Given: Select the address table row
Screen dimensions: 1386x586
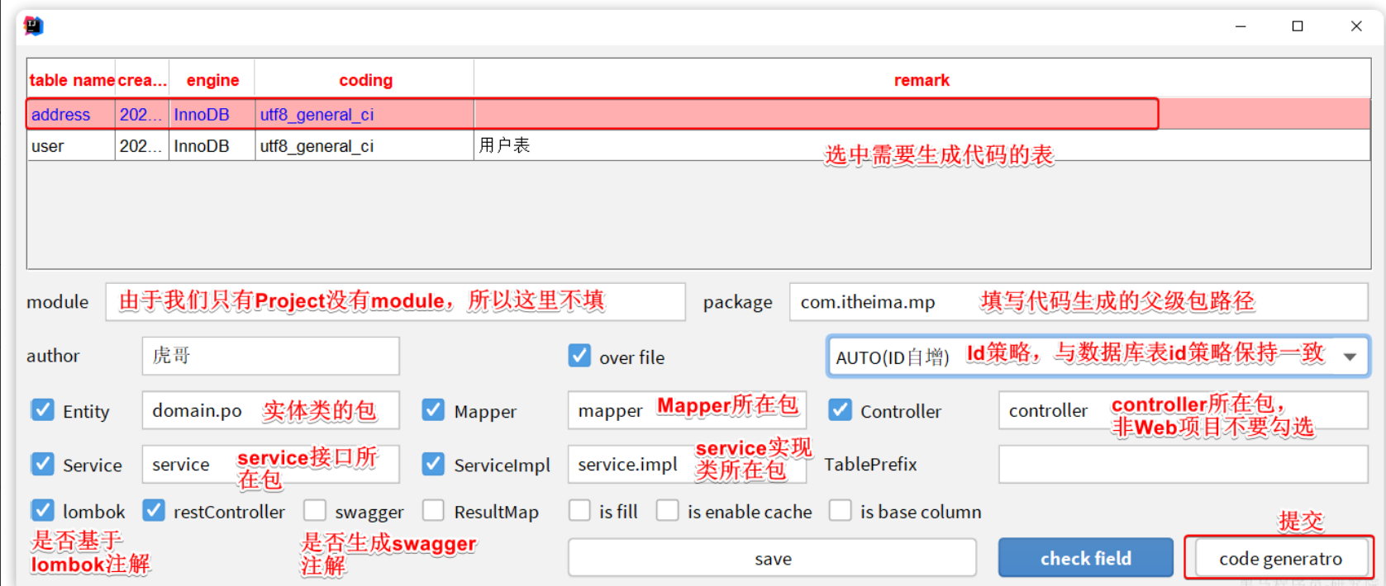Looking at the screenshot, I should [x=698, y=115].
